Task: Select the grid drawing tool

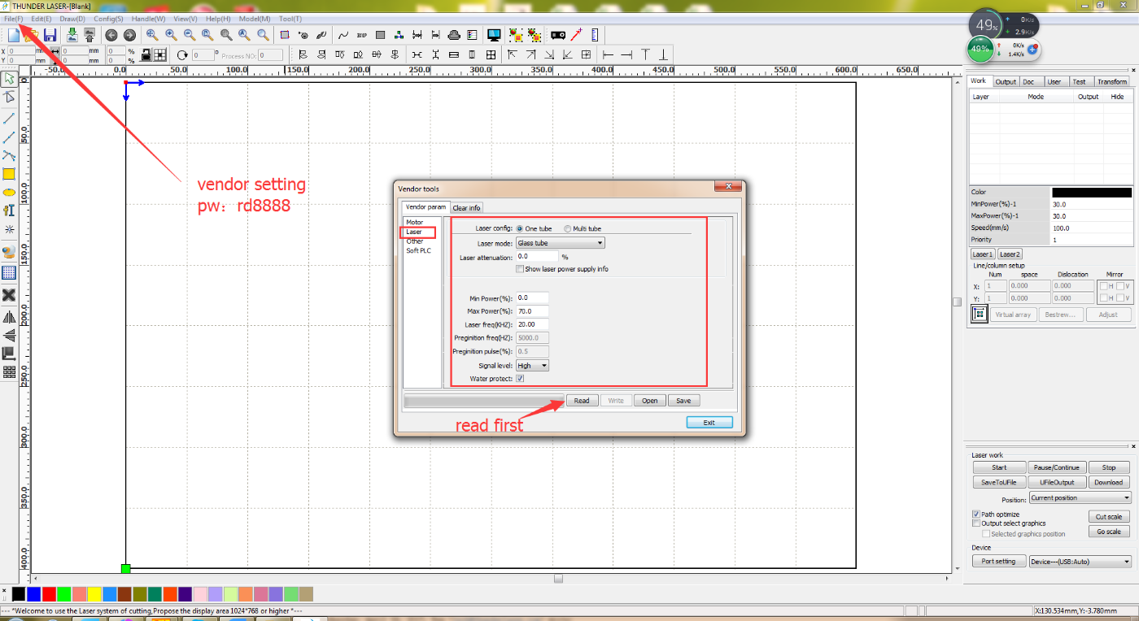Action: pos(9,273)
